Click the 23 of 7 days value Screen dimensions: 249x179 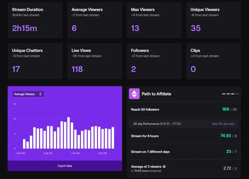click(x=228, y=151)
